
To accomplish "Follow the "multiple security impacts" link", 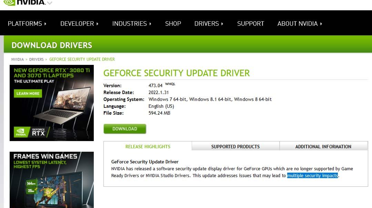I will [312, 176].
